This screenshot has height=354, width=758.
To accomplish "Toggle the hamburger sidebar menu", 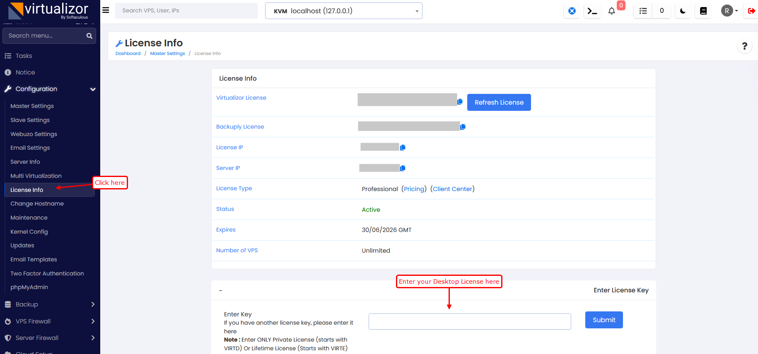I will point(106,10).
